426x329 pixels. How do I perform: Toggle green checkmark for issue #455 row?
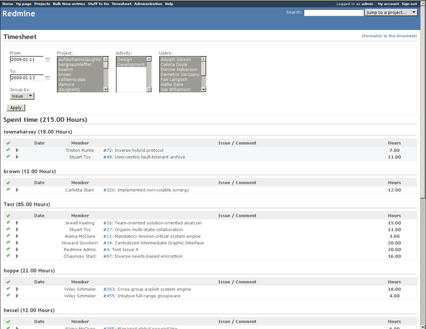coord(8,295)
